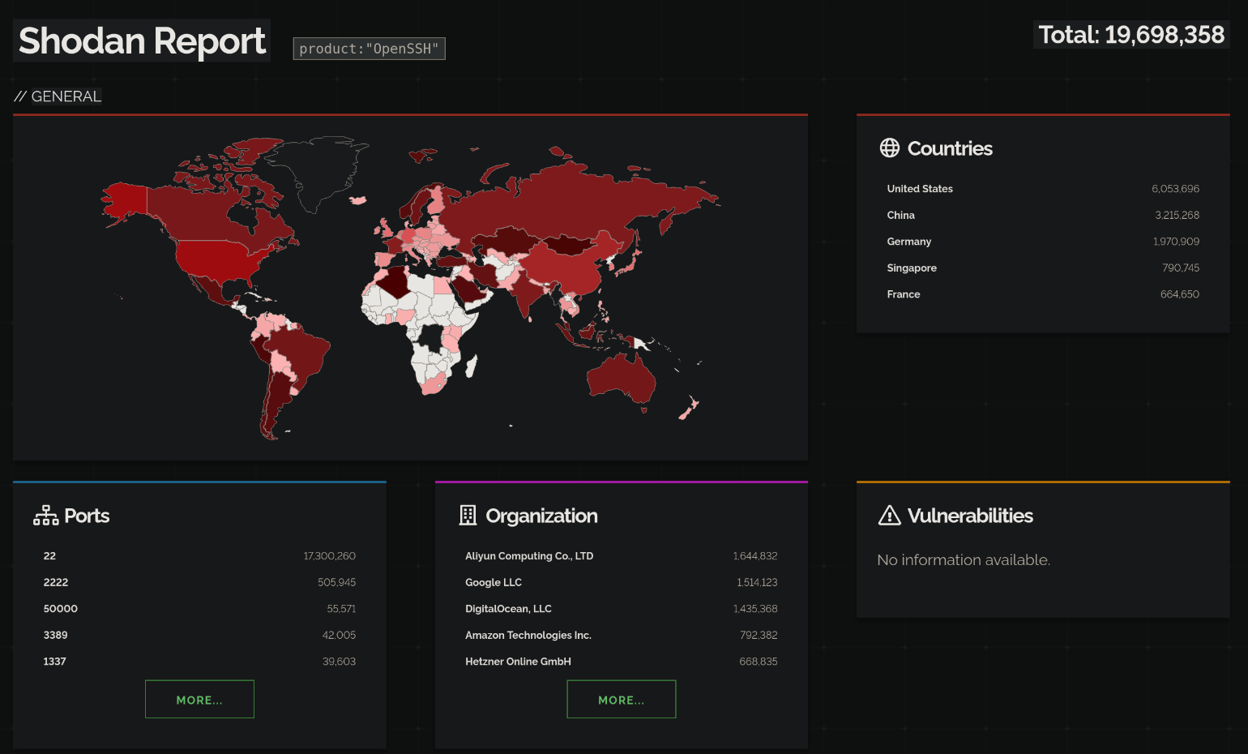This screenshot has height=754, width=1248.
Task: Click the product:"OpenSSH" query box
Action: 369,49
